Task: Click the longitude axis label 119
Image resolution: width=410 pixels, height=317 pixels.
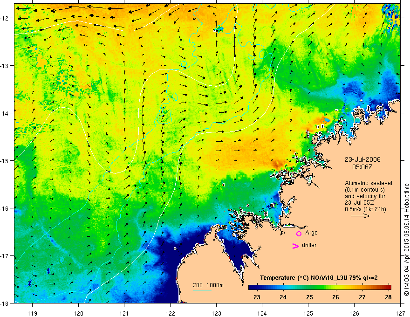Action: (x=33, y=313)
